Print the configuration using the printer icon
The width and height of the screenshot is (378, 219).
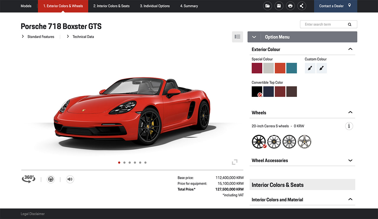click(x=290, y=6)
